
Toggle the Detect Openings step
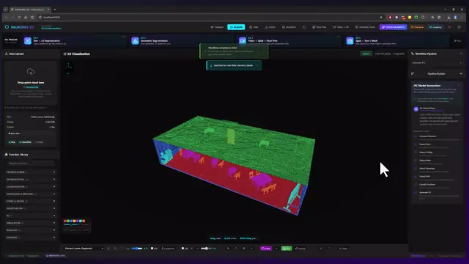[x=416, y=169]
